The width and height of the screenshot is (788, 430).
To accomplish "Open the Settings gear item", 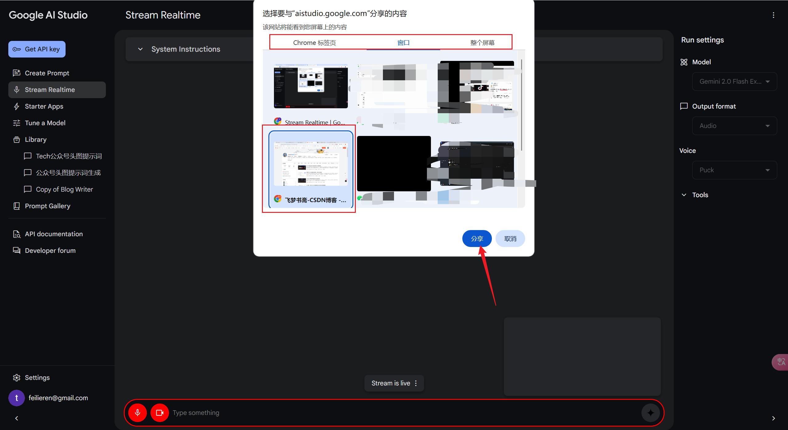I will point(37,377).
